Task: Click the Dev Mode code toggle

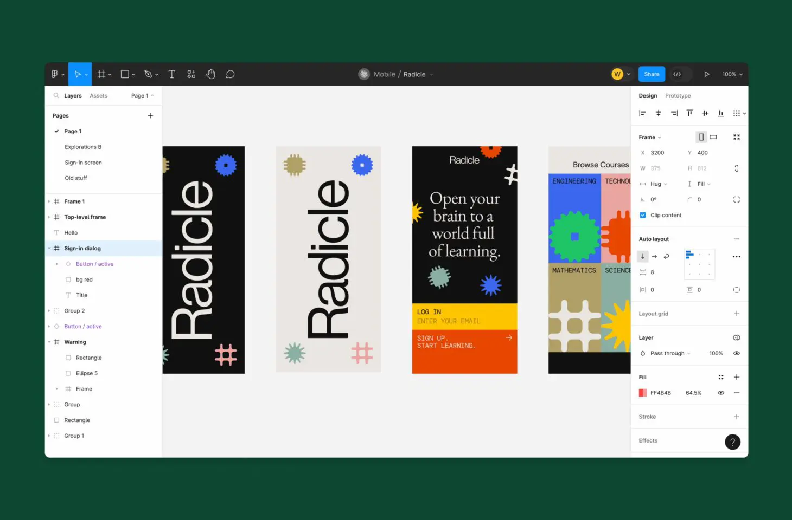Action: tap(678, 74)
